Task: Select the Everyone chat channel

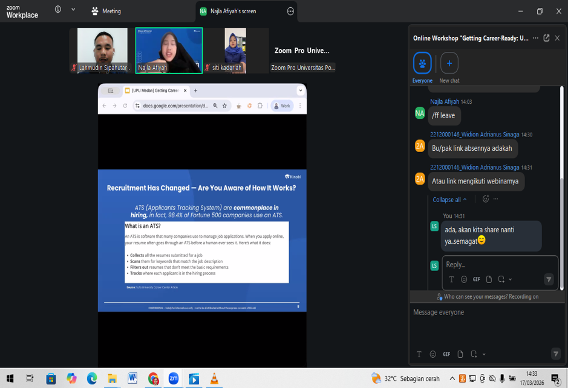Action: (422, 64)
